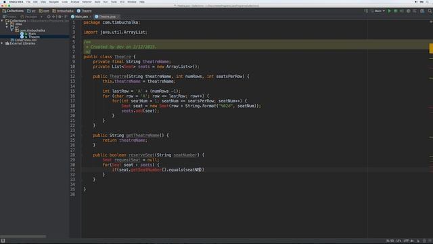Image resolution: width=433 pixels, height=244 pixels.
Task: Click the Debug bug icon in toolbar
Action: coord(396,11)
